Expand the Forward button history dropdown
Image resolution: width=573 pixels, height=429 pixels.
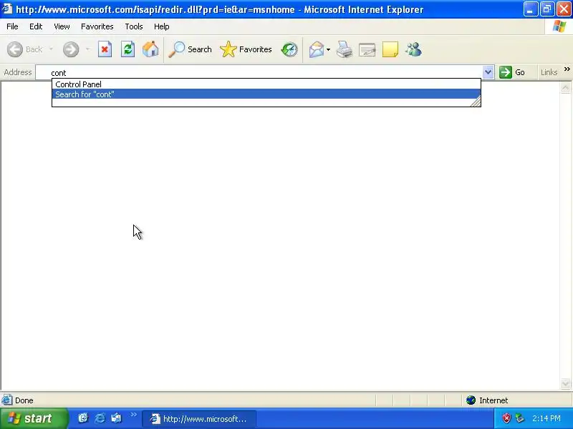(x=87, y=49)
